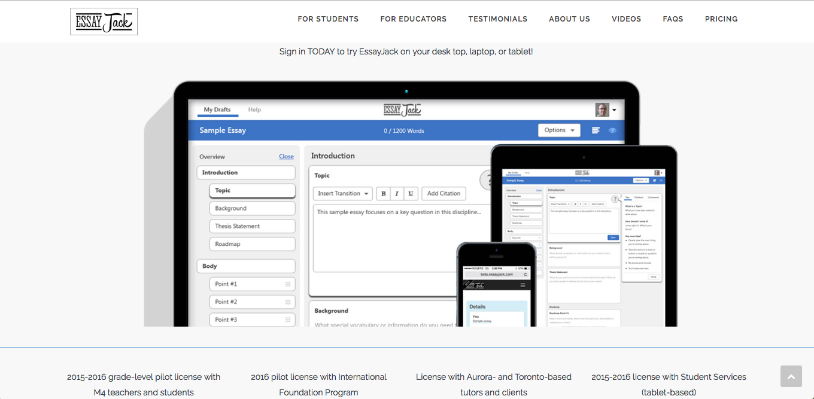Click the user profile avatar in the laptop mockup
Viewport: 814px width, 399px height.
[602, 109]
